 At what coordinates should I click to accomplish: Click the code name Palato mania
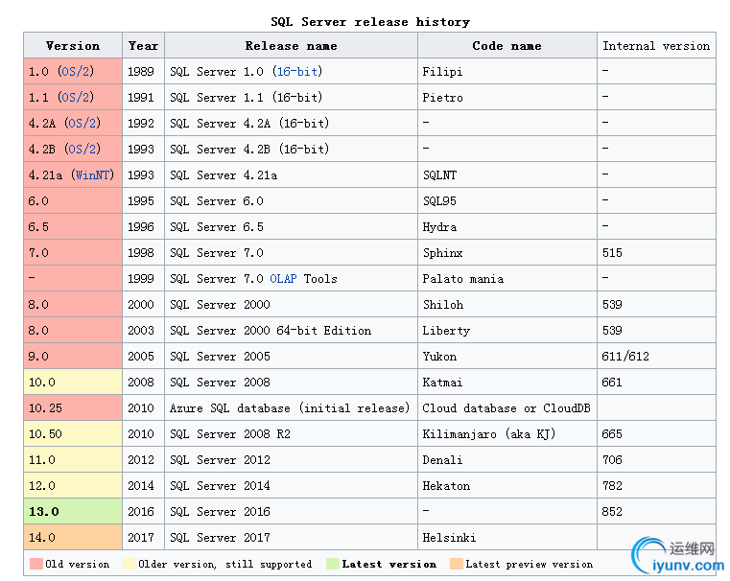(462, 279)
